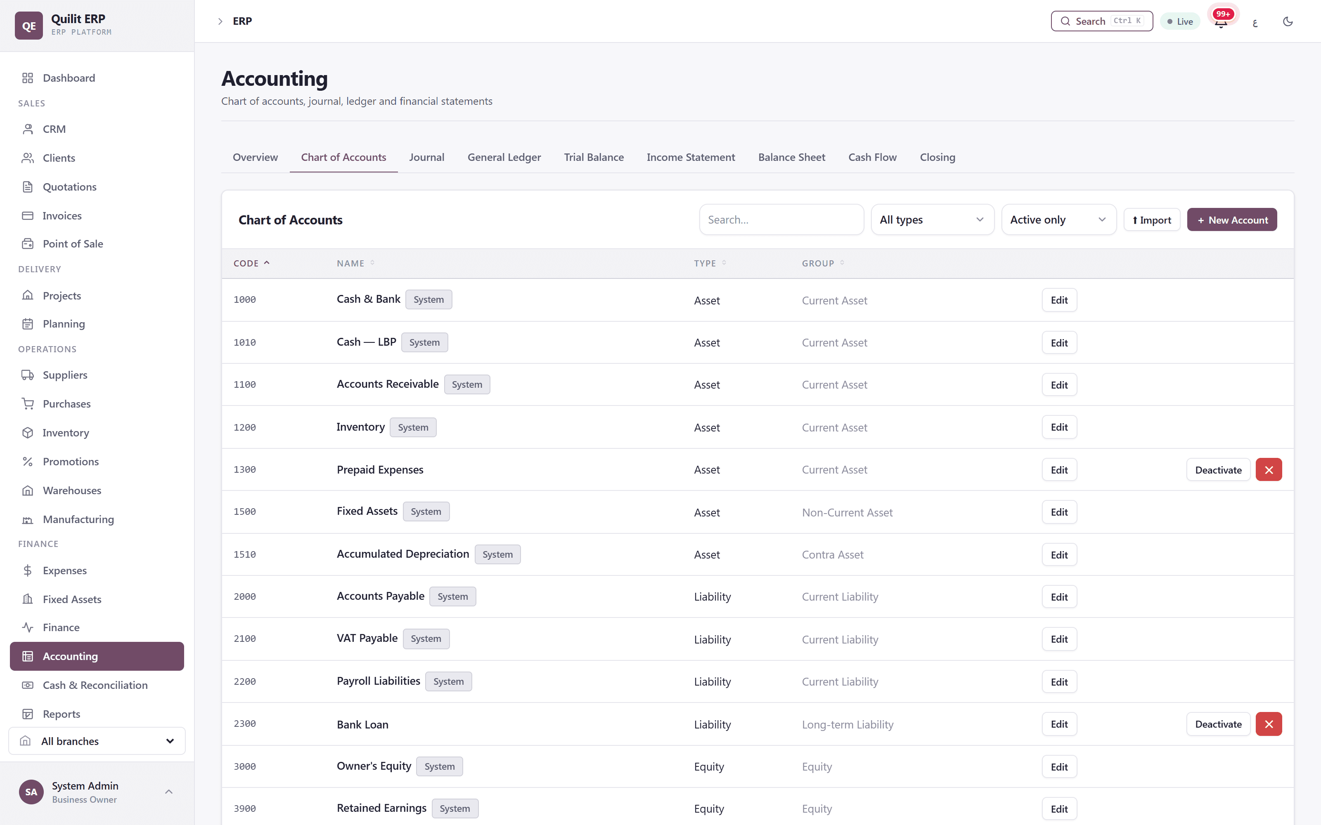The height and width of the screenshot is (825, 1321).
Task: Click the Fixed Assets building icon
Action: coord(27,599)
